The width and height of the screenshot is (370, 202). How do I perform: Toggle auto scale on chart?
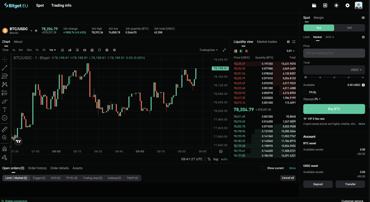[224, 159]
